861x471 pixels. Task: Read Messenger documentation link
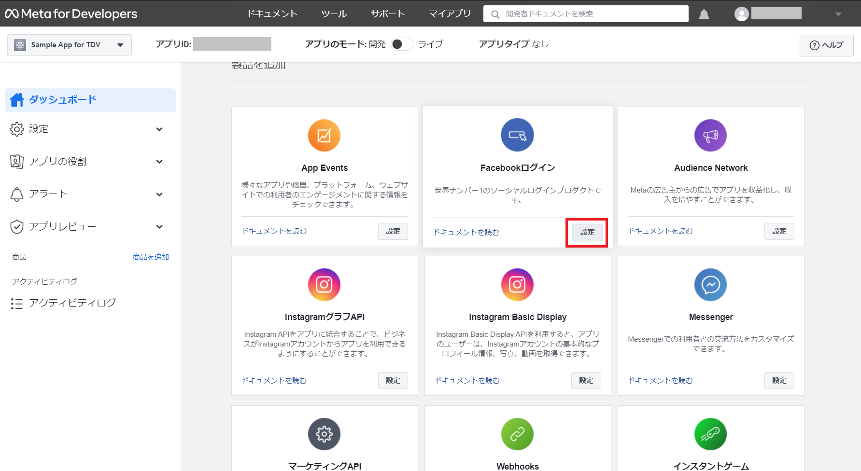click(661, 381)
